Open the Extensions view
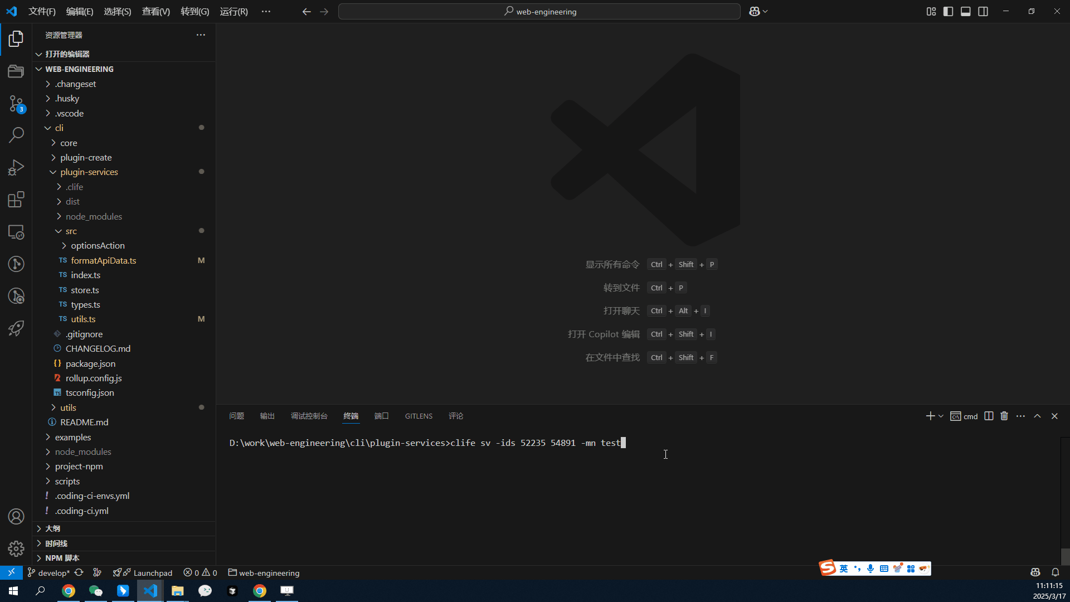Viewport: 1070px width, 602px height. pos(16,200)
